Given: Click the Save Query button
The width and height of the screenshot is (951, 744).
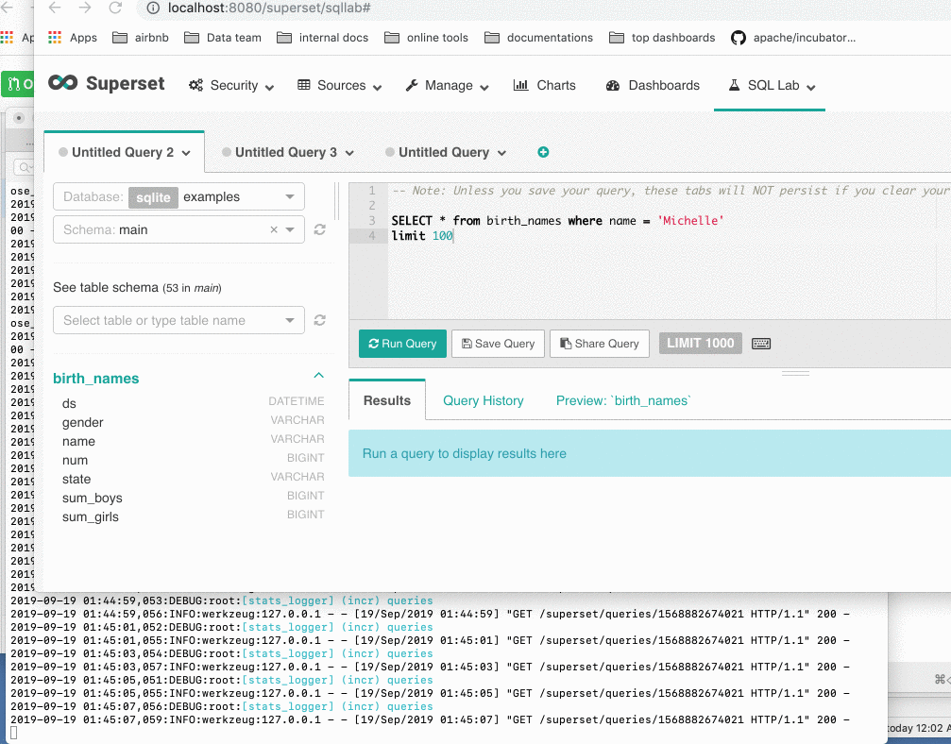Looking at the screenshot, I should click(x=498, y=343).
